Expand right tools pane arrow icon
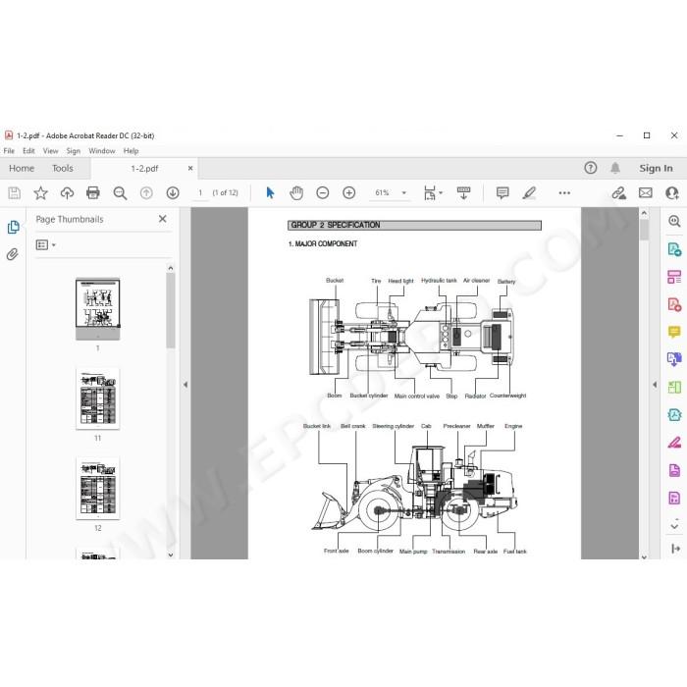Image resolution: width=687 pixels, height=687 pixels. pos(675,548)
